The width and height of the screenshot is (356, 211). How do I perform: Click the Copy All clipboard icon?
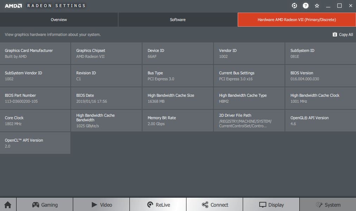tap(335, 34)
